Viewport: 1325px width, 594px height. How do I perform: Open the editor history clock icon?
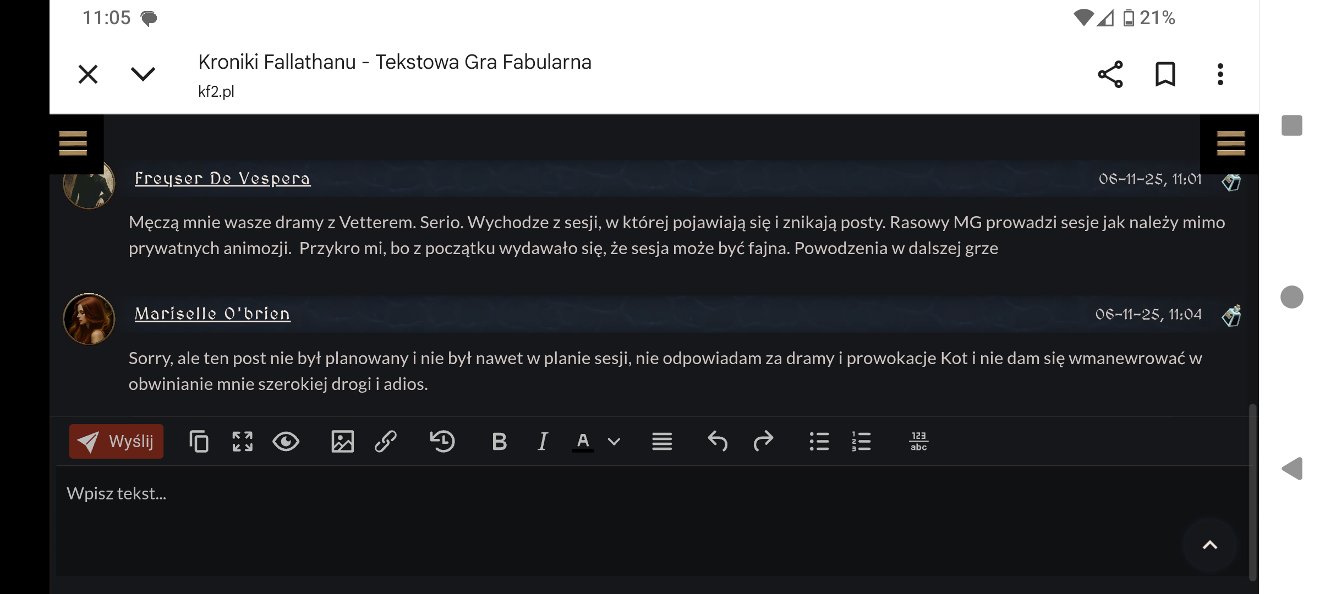[442, 441]
